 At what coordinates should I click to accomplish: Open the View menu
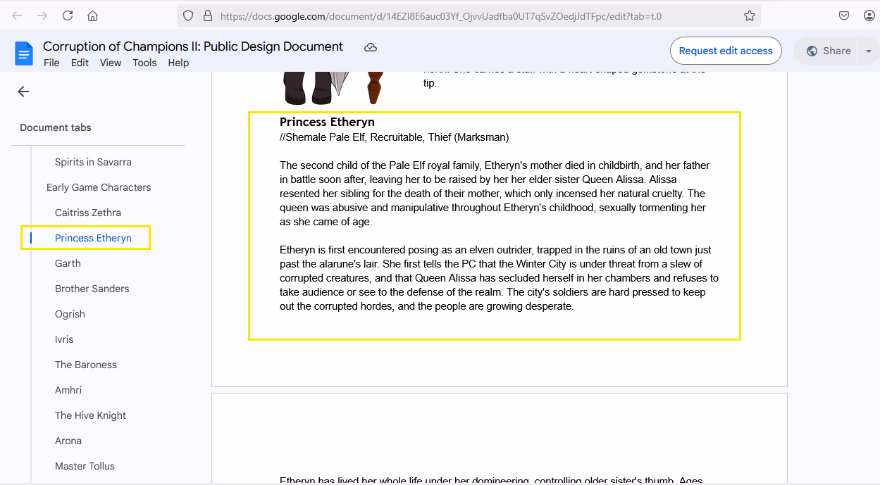pyautogui.click(x=111, y=63)
